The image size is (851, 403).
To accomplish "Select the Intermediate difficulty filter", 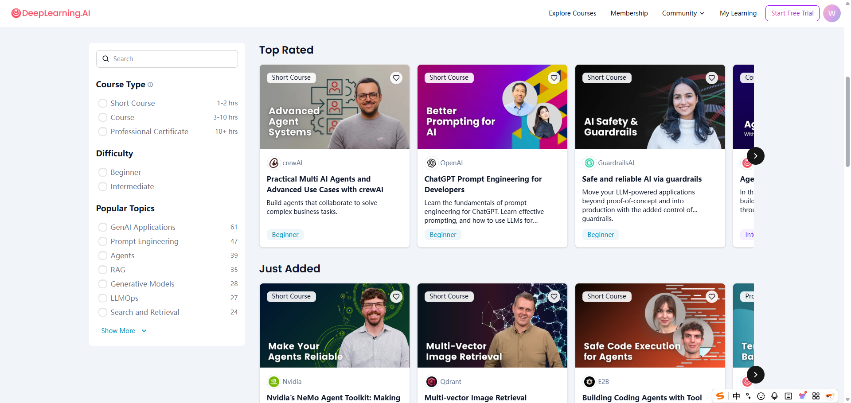I will [x=103, y=186].
